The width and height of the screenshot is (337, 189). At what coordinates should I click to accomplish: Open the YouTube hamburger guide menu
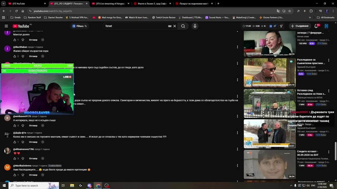(6, 26)
